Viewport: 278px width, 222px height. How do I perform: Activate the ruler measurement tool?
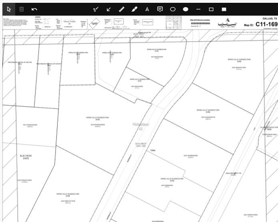(x=121, y=9)
